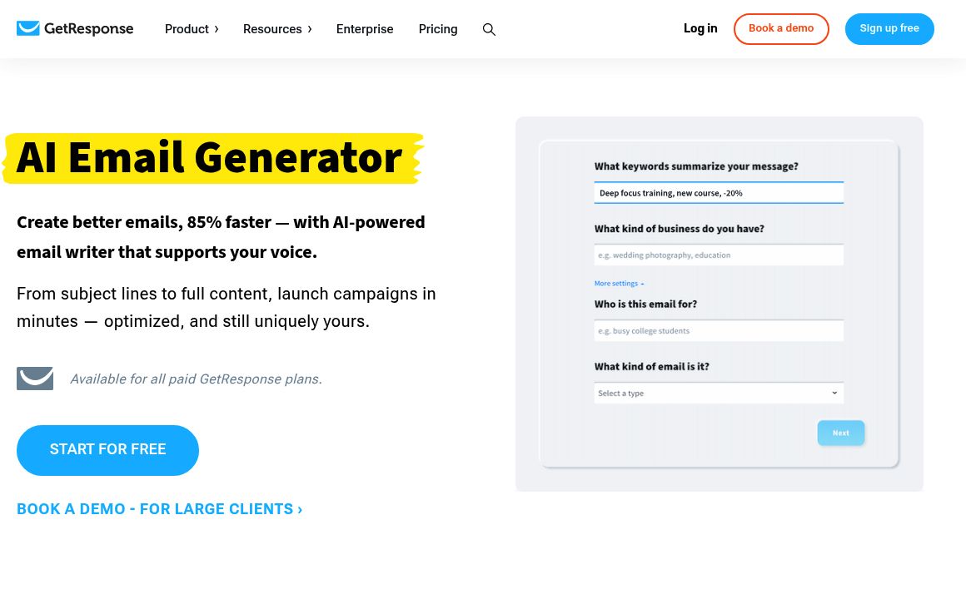966x599 pixels.
Task: Click the highlighted AI Email Generator heading
Action: click(x=209, y=157)
